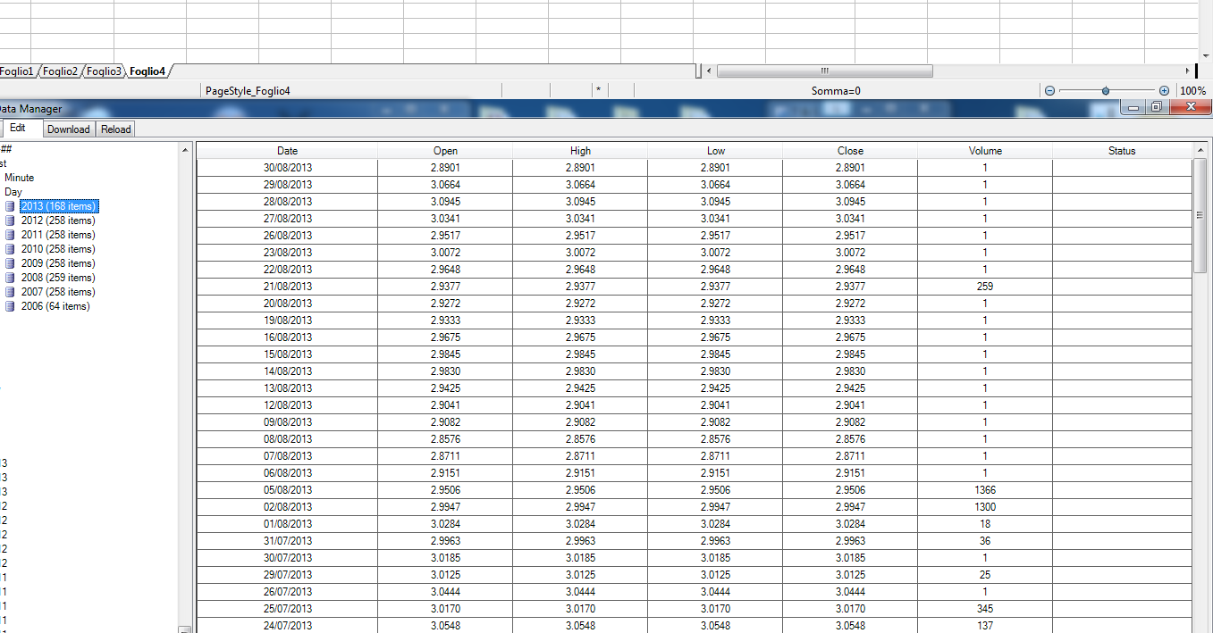1213x633 pixels.
Task: Click the document modified asterisk indicator
Action: [598, 91]
